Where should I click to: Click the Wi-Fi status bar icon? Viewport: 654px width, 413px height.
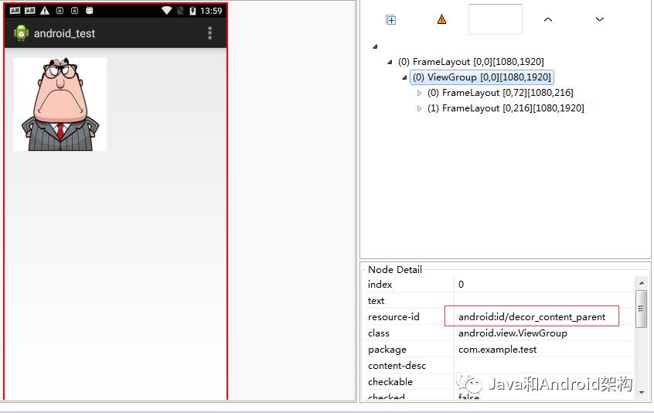166,11
